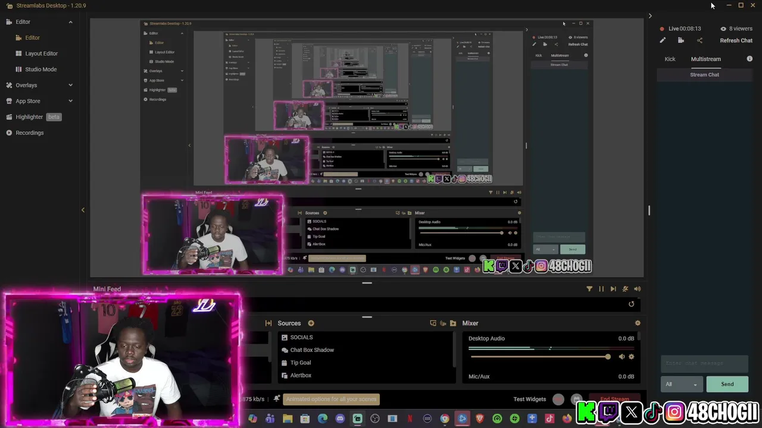The height and width of the screenshot is (428, 762).
Task: Open the All chat target dropdown
Action: [682, 385]
